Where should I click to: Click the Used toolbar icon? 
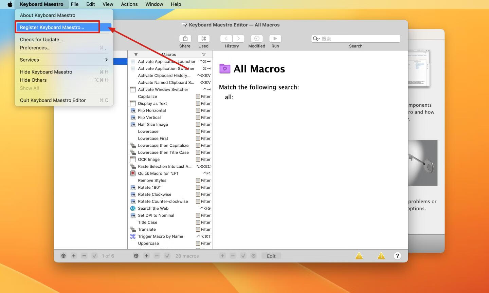pos(203,39)
